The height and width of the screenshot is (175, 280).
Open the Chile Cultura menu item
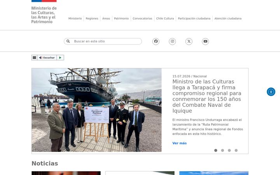tap(165, 18)
